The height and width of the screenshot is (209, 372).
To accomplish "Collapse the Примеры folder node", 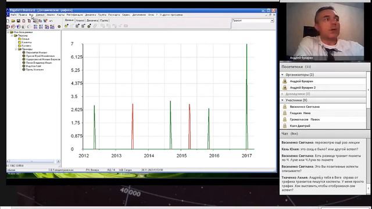I will point(16,49).
